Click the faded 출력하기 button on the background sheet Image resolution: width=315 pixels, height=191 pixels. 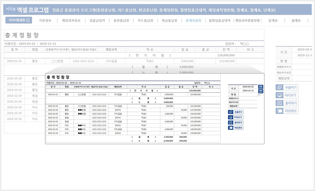click(x=287, y=103)
